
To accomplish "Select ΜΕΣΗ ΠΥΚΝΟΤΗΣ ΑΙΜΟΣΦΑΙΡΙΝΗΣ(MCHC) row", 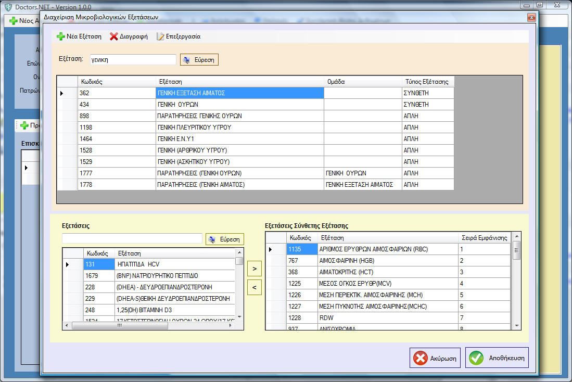I will (388, 307).
